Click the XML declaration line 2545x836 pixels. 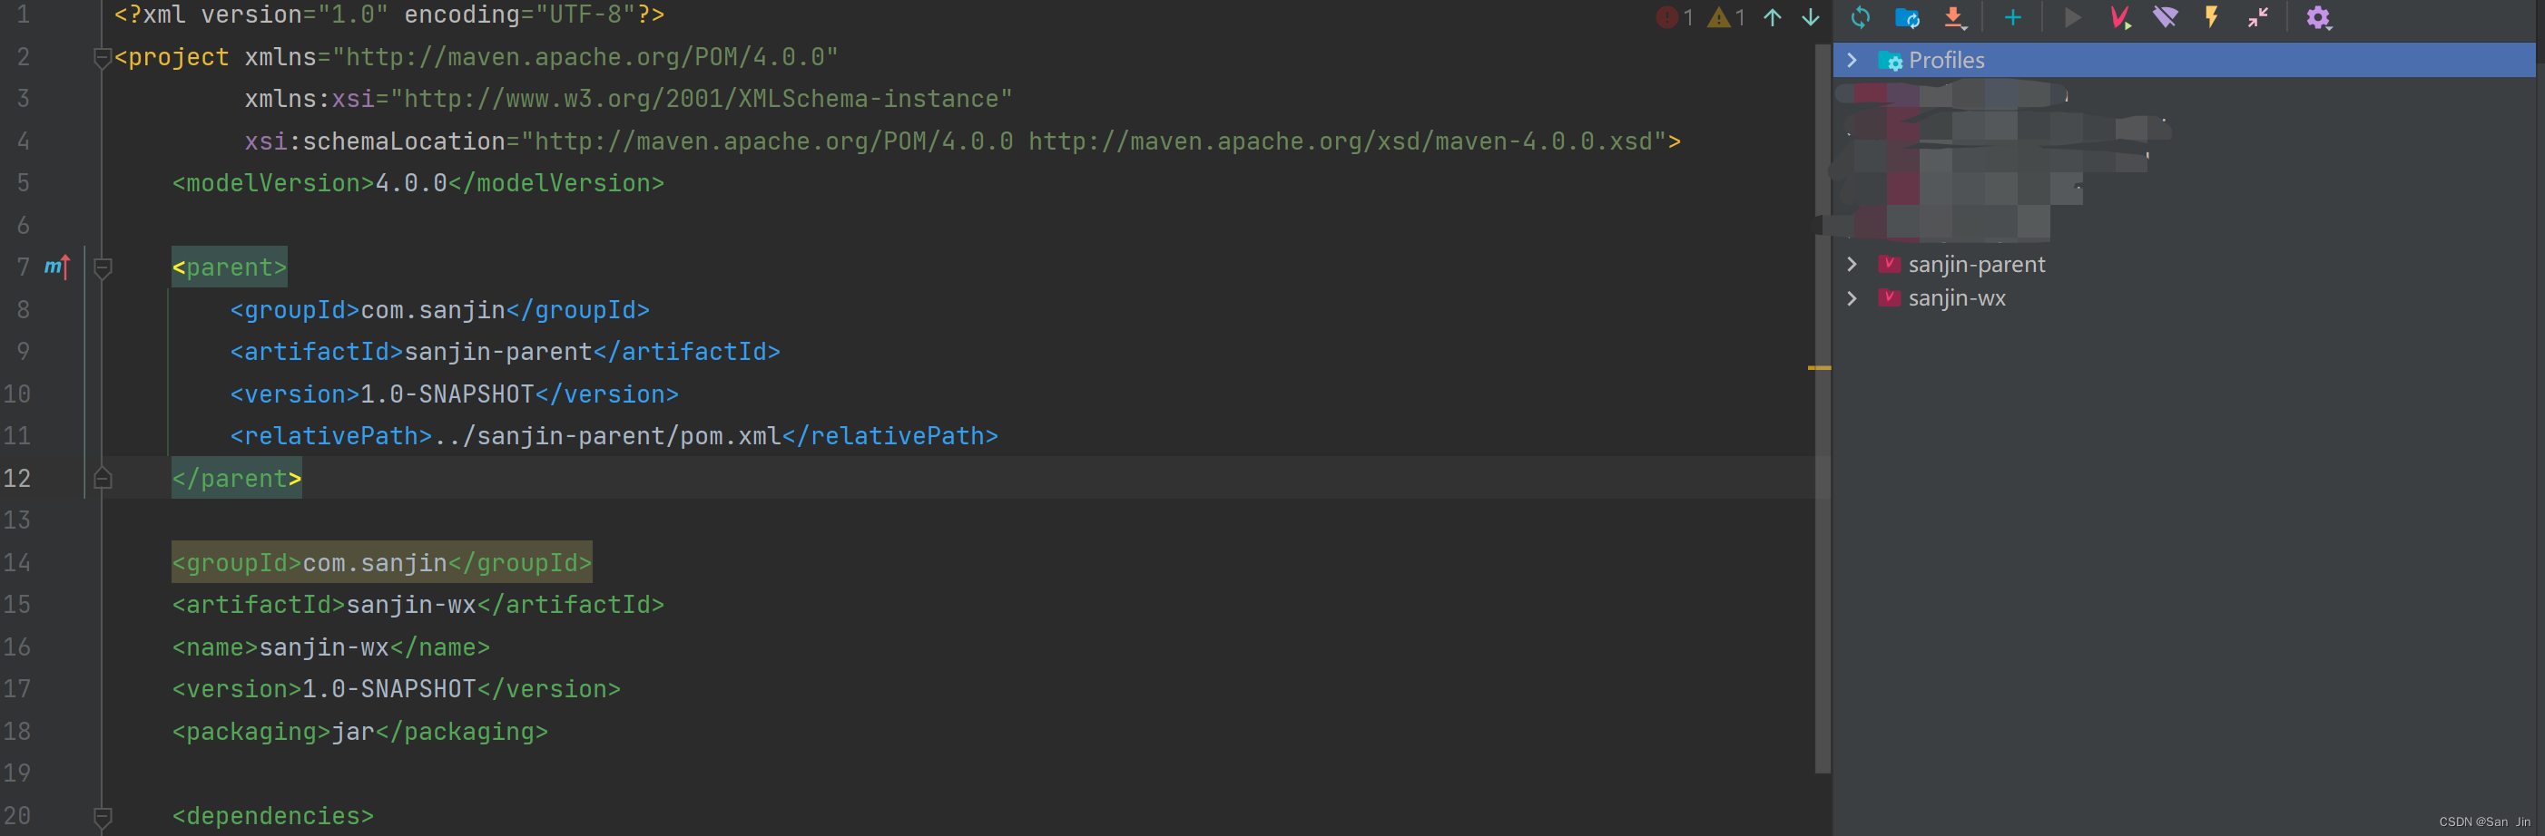point(389,15)
